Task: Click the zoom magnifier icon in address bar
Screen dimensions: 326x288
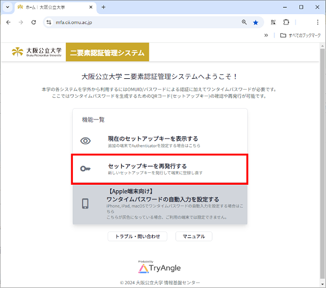Action: click(x=244, y=22)
